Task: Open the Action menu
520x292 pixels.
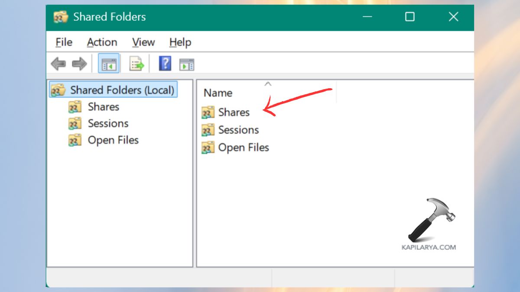Action: tap(102, 42)
